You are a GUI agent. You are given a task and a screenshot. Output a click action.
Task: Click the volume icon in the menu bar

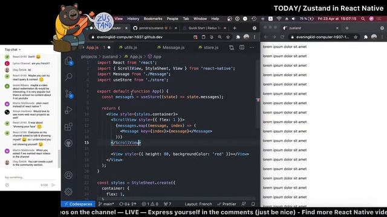tap(293, 19)
